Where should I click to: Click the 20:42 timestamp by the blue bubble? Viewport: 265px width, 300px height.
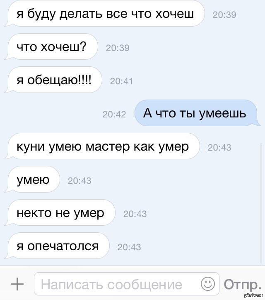point(114,114)
